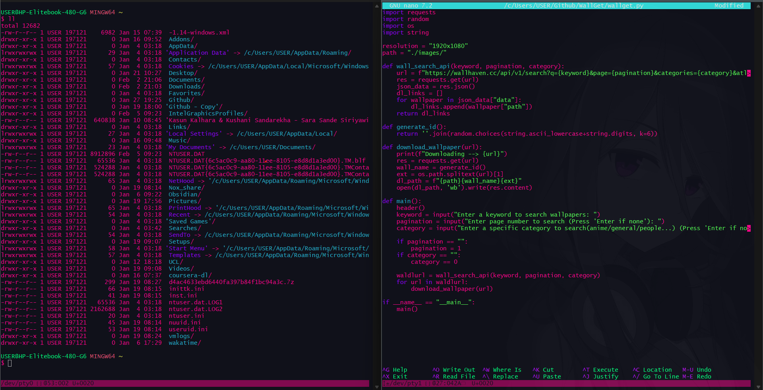This screenshot has width=763, height=390.
Task: Click the ^C Location shortcut
Action: pos(652,370)
